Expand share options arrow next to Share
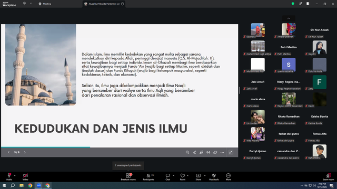 [205, 175]
